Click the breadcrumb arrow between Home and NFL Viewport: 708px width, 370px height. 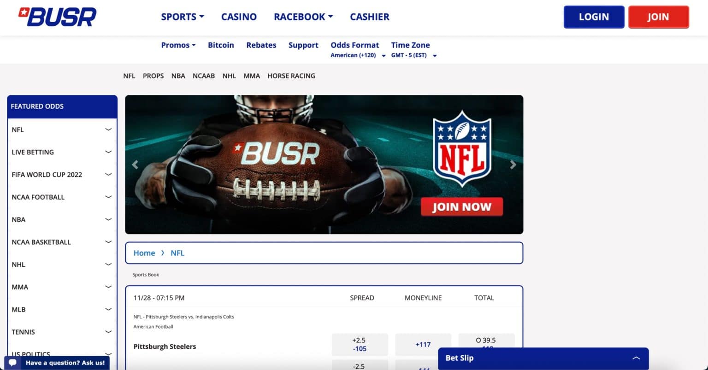[x=163, y=253]
